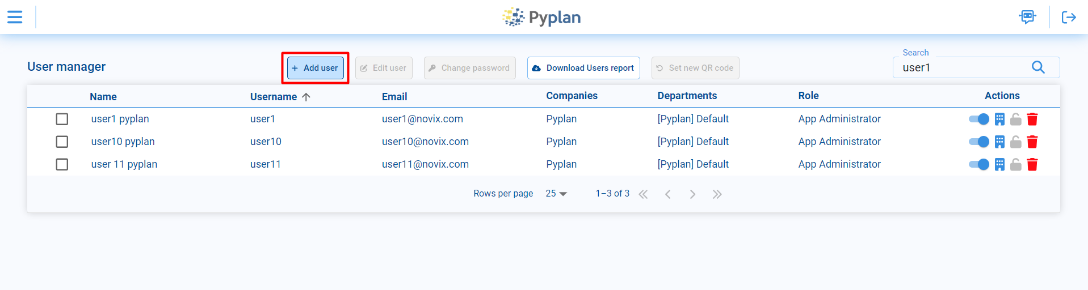Viewport: 1088px width, 290px height.
Task: Click the building icon for user1
Action: pos(1000,119)
